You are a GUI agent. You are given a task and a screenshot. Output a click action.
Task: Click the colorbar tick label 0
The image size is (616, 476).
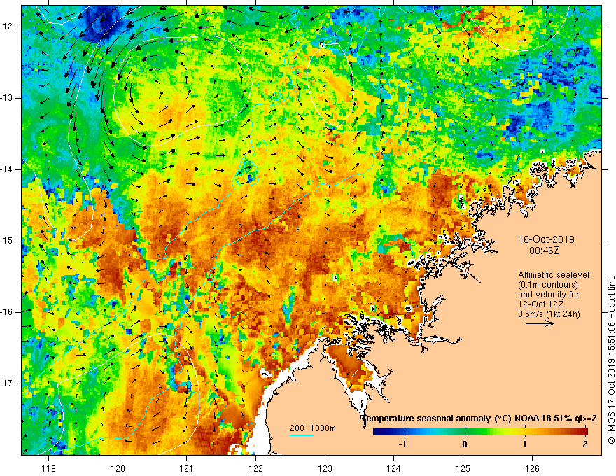coord(465,444)
